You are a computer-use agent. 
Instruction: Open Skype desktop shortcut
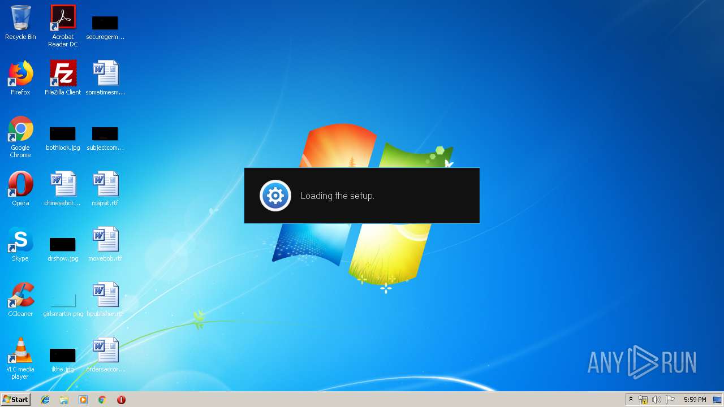point(20,244)
